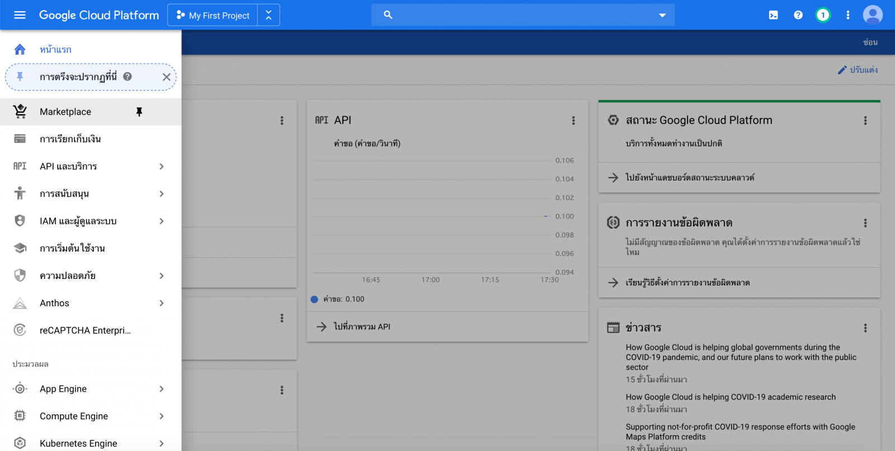The height and width of the screenshot is (451, 895).
Task: Select การเริ่มต้นใช้งาน menu item
Action: [91, 248]
